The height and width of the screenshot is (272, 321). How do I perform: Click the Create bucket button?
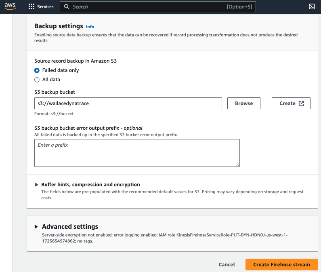[x=291, y=103]
